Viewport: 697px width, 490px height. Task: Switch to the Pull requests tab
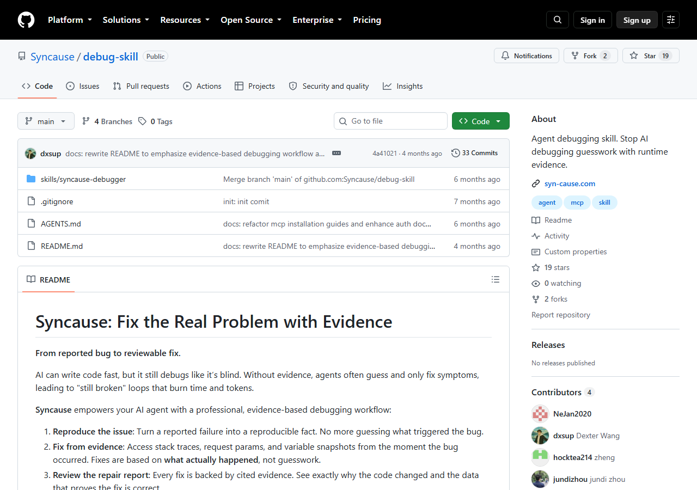[141, 86]
